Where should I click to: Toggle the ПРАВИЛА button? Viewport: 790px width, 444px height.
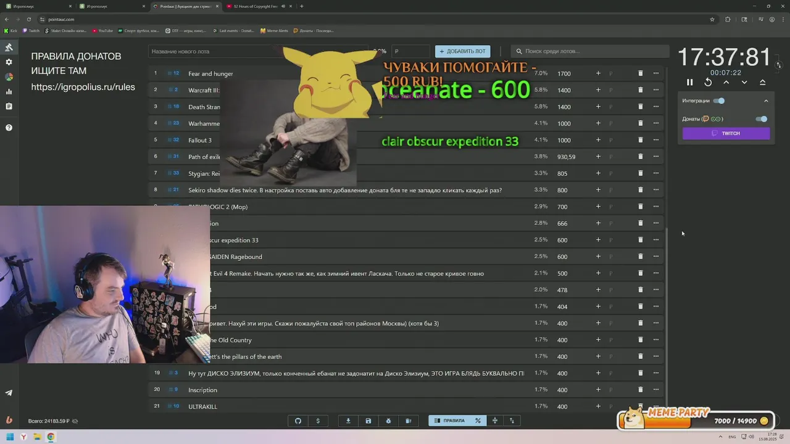tap(450, 421)
